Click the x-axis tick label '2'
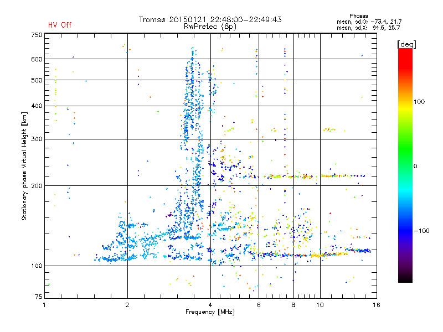This screenshot has width=443, height=332. pyautogui.click(x=127, y=305)
